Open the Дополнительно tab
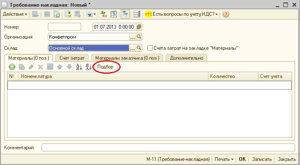Screen dimensions: 300x165 coord(186,58)
